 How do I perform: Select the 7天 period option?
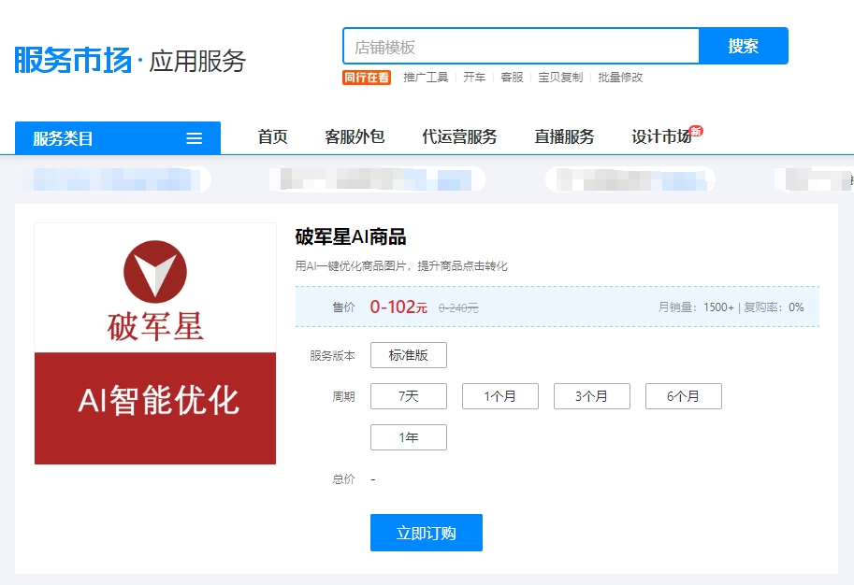(409, 396)
